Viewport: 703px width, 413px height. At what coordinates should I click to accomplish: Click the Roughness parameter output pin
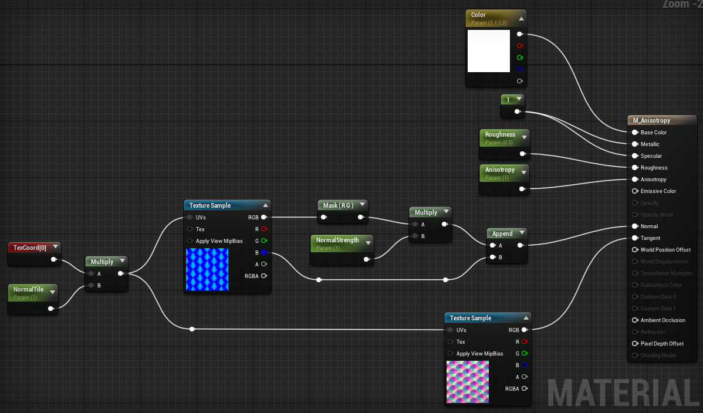coord(523,154)
